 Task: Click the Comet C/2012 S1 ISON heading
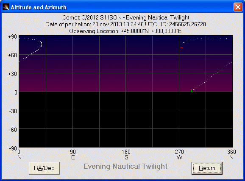[x=126, y=17]
